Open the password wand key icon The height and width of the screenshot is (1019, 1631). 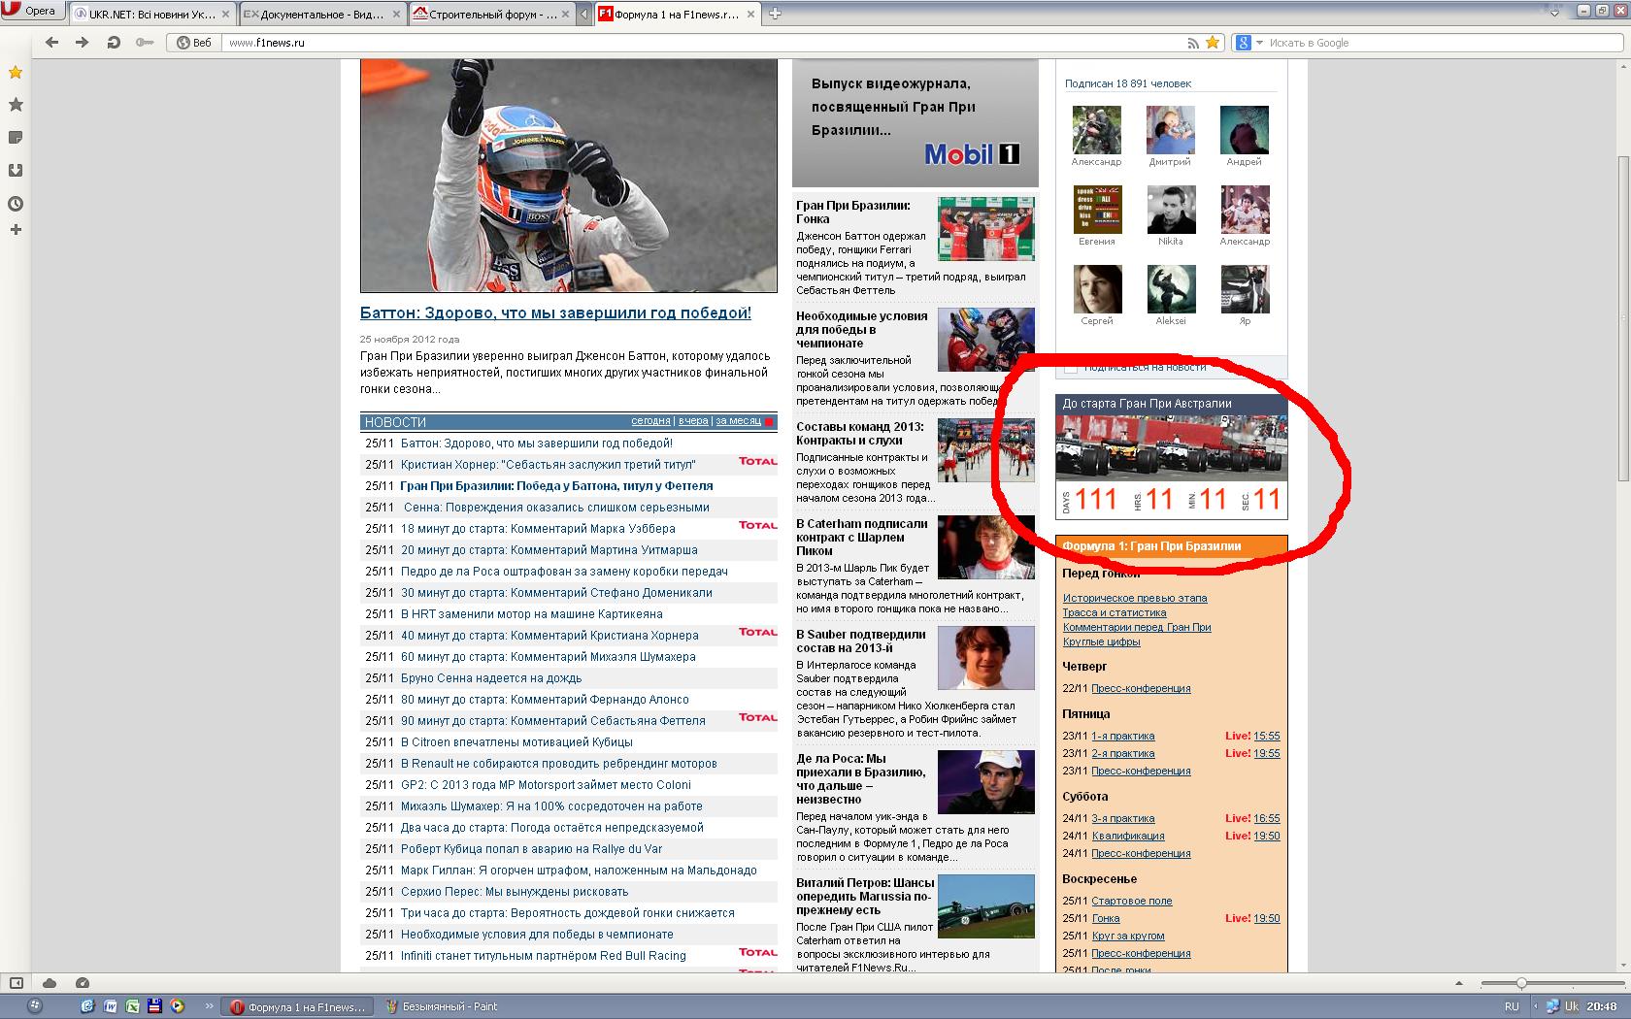(x=145, y=43)
